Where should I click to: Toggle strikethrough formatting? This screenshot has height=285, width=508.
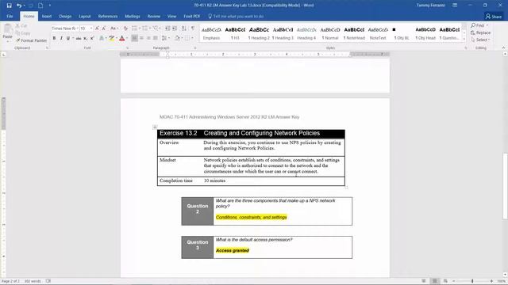click(x=79, y=38)
